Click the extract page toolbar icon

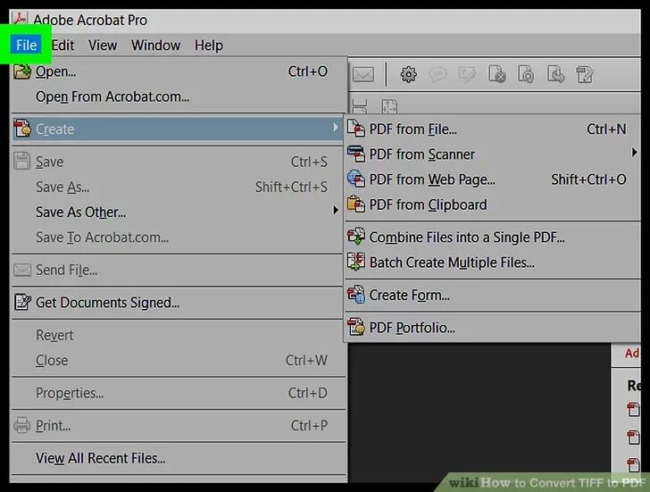(x=555, y=74)
